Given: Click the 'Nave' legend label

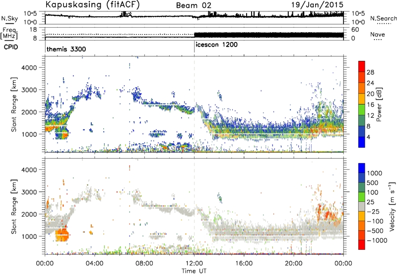Looking at the screenshot, I should tap(378, 34).
